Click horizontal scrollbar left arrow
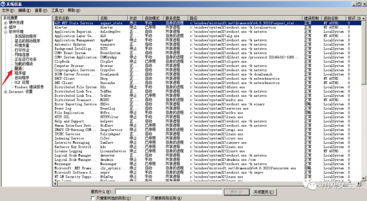The width and height of the screenshot is (367, 201). (55, 183)
